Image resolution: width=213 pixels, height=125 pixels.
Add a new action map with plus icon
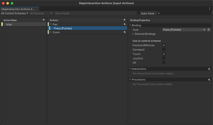[44, 20]
